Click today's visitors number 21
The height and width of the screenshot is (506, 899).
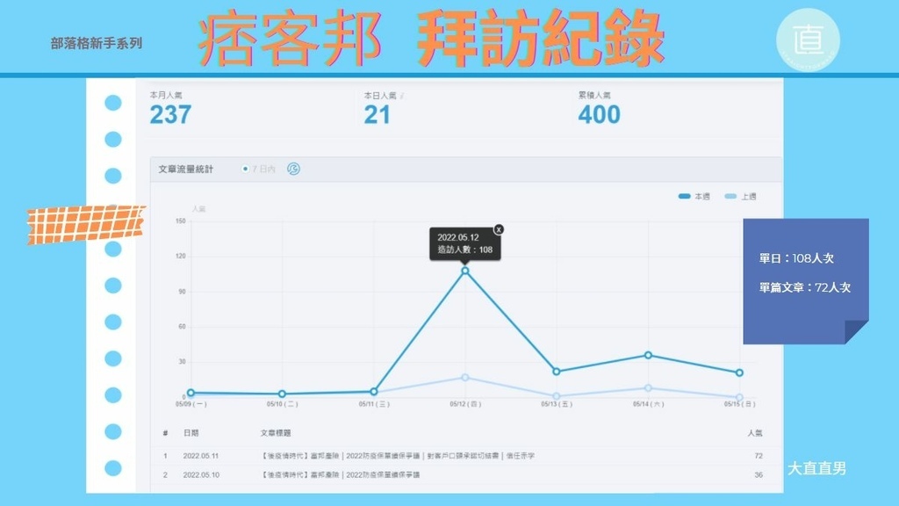(377, 115)
